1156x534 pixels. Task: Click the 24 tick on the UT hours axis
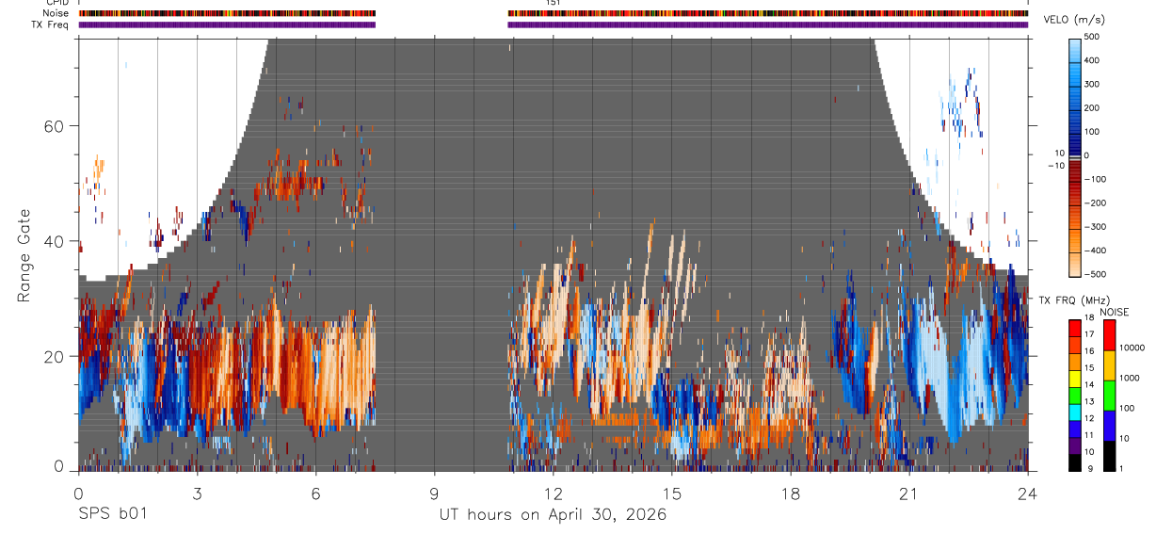1028,493
